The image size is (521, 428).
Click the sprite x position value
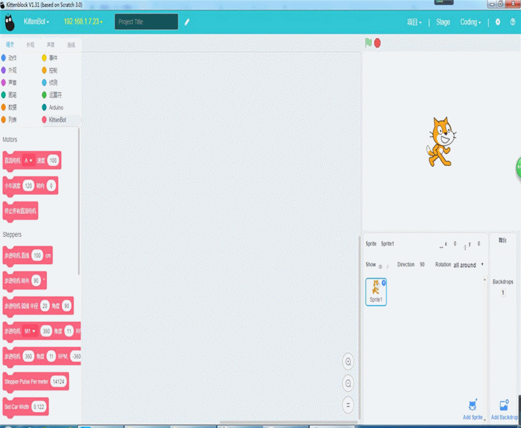(455, 244)
